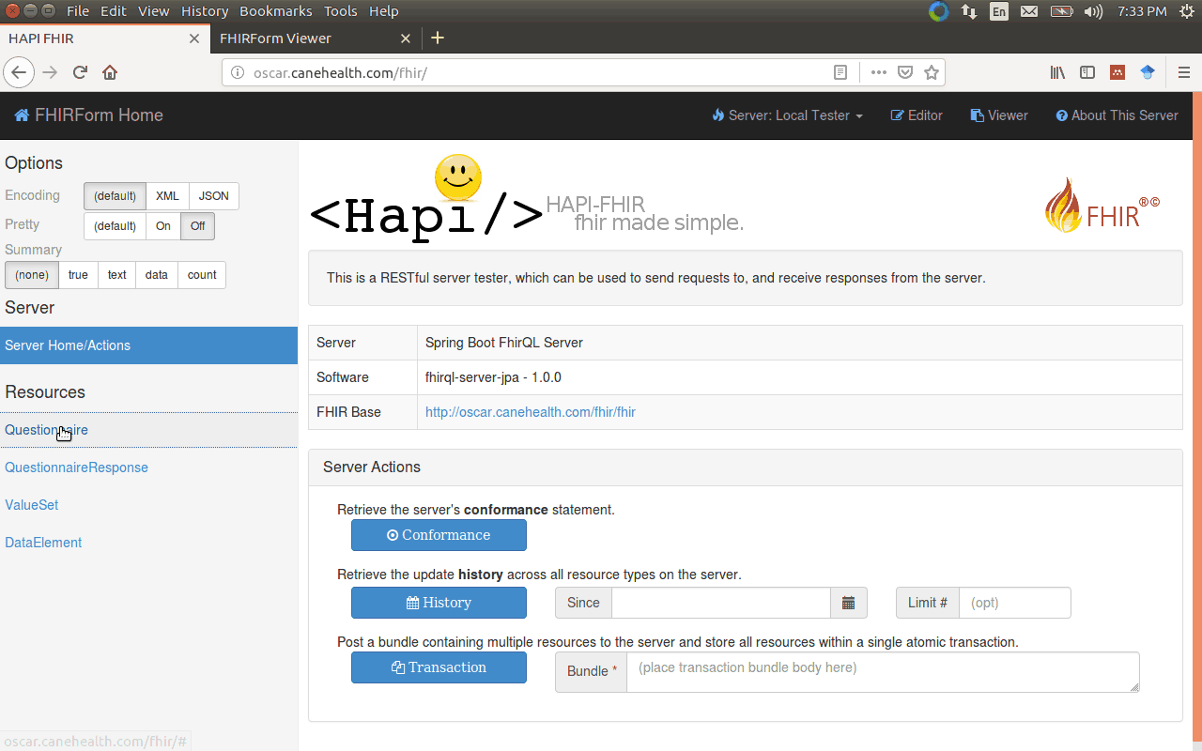Click the Conformance button
This screenshot has height=751, width=1202.
(x=439, y=535)
